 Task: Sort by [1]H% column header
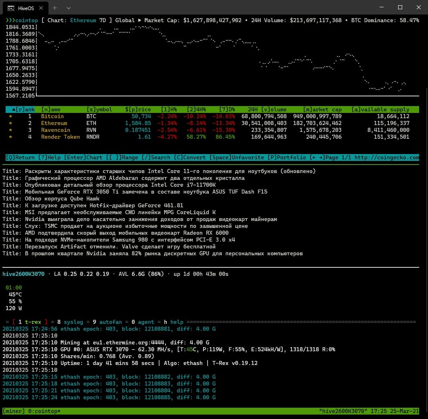(x=169, y=109)
